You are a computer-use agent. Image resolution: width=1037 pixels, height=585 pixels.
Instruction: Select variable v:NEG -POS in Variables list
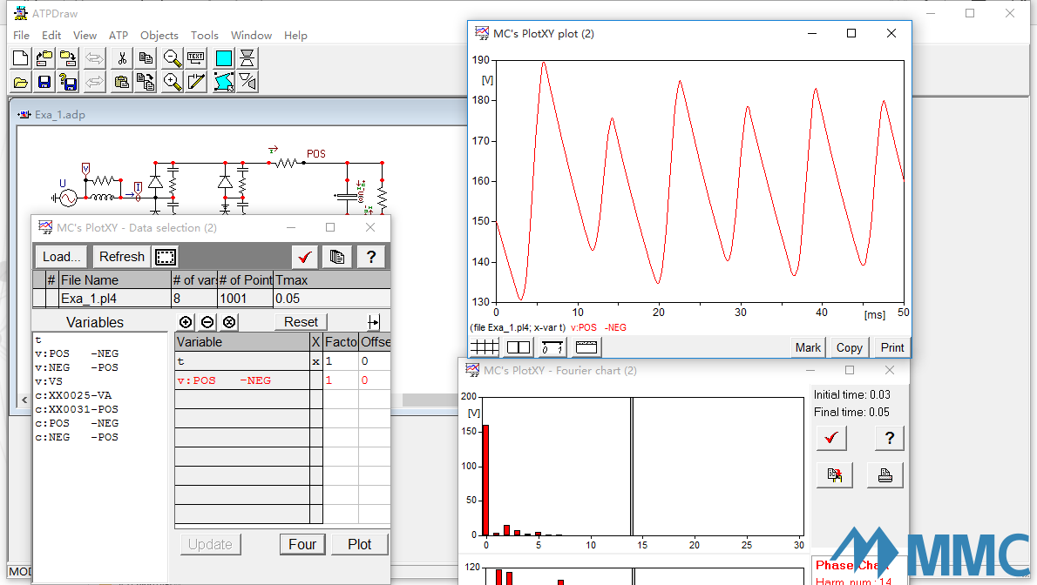pos(77,367)
